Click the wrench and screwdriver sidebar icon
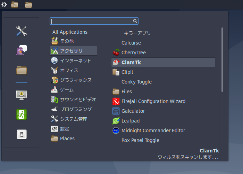The width and height of the screenshot is (243, 174). click(22, 31)
